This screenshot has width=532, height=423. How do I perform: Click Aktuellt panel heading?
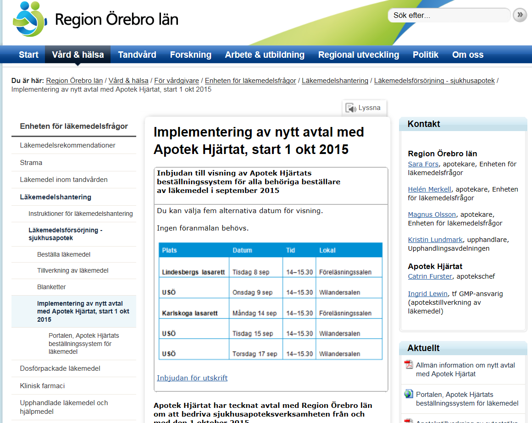423,348
